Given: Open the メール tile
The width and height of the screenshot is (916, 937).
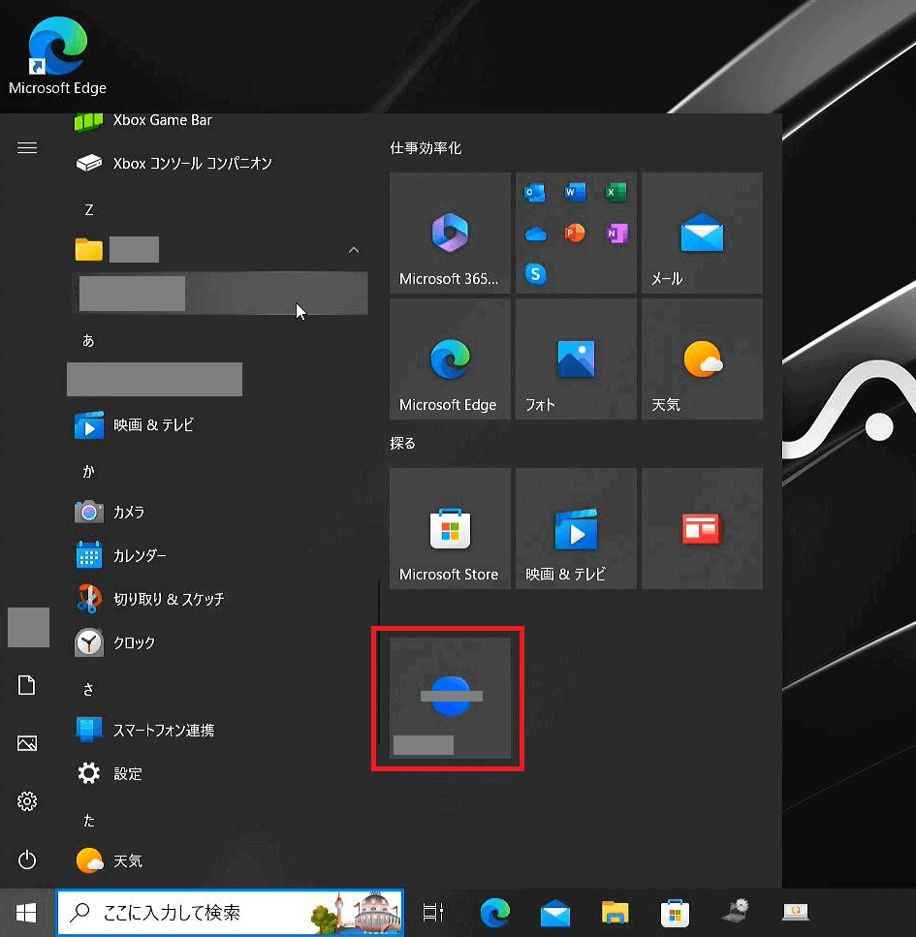Looking at the screenshot, I should pyautogui.click(x=703, y=234).
